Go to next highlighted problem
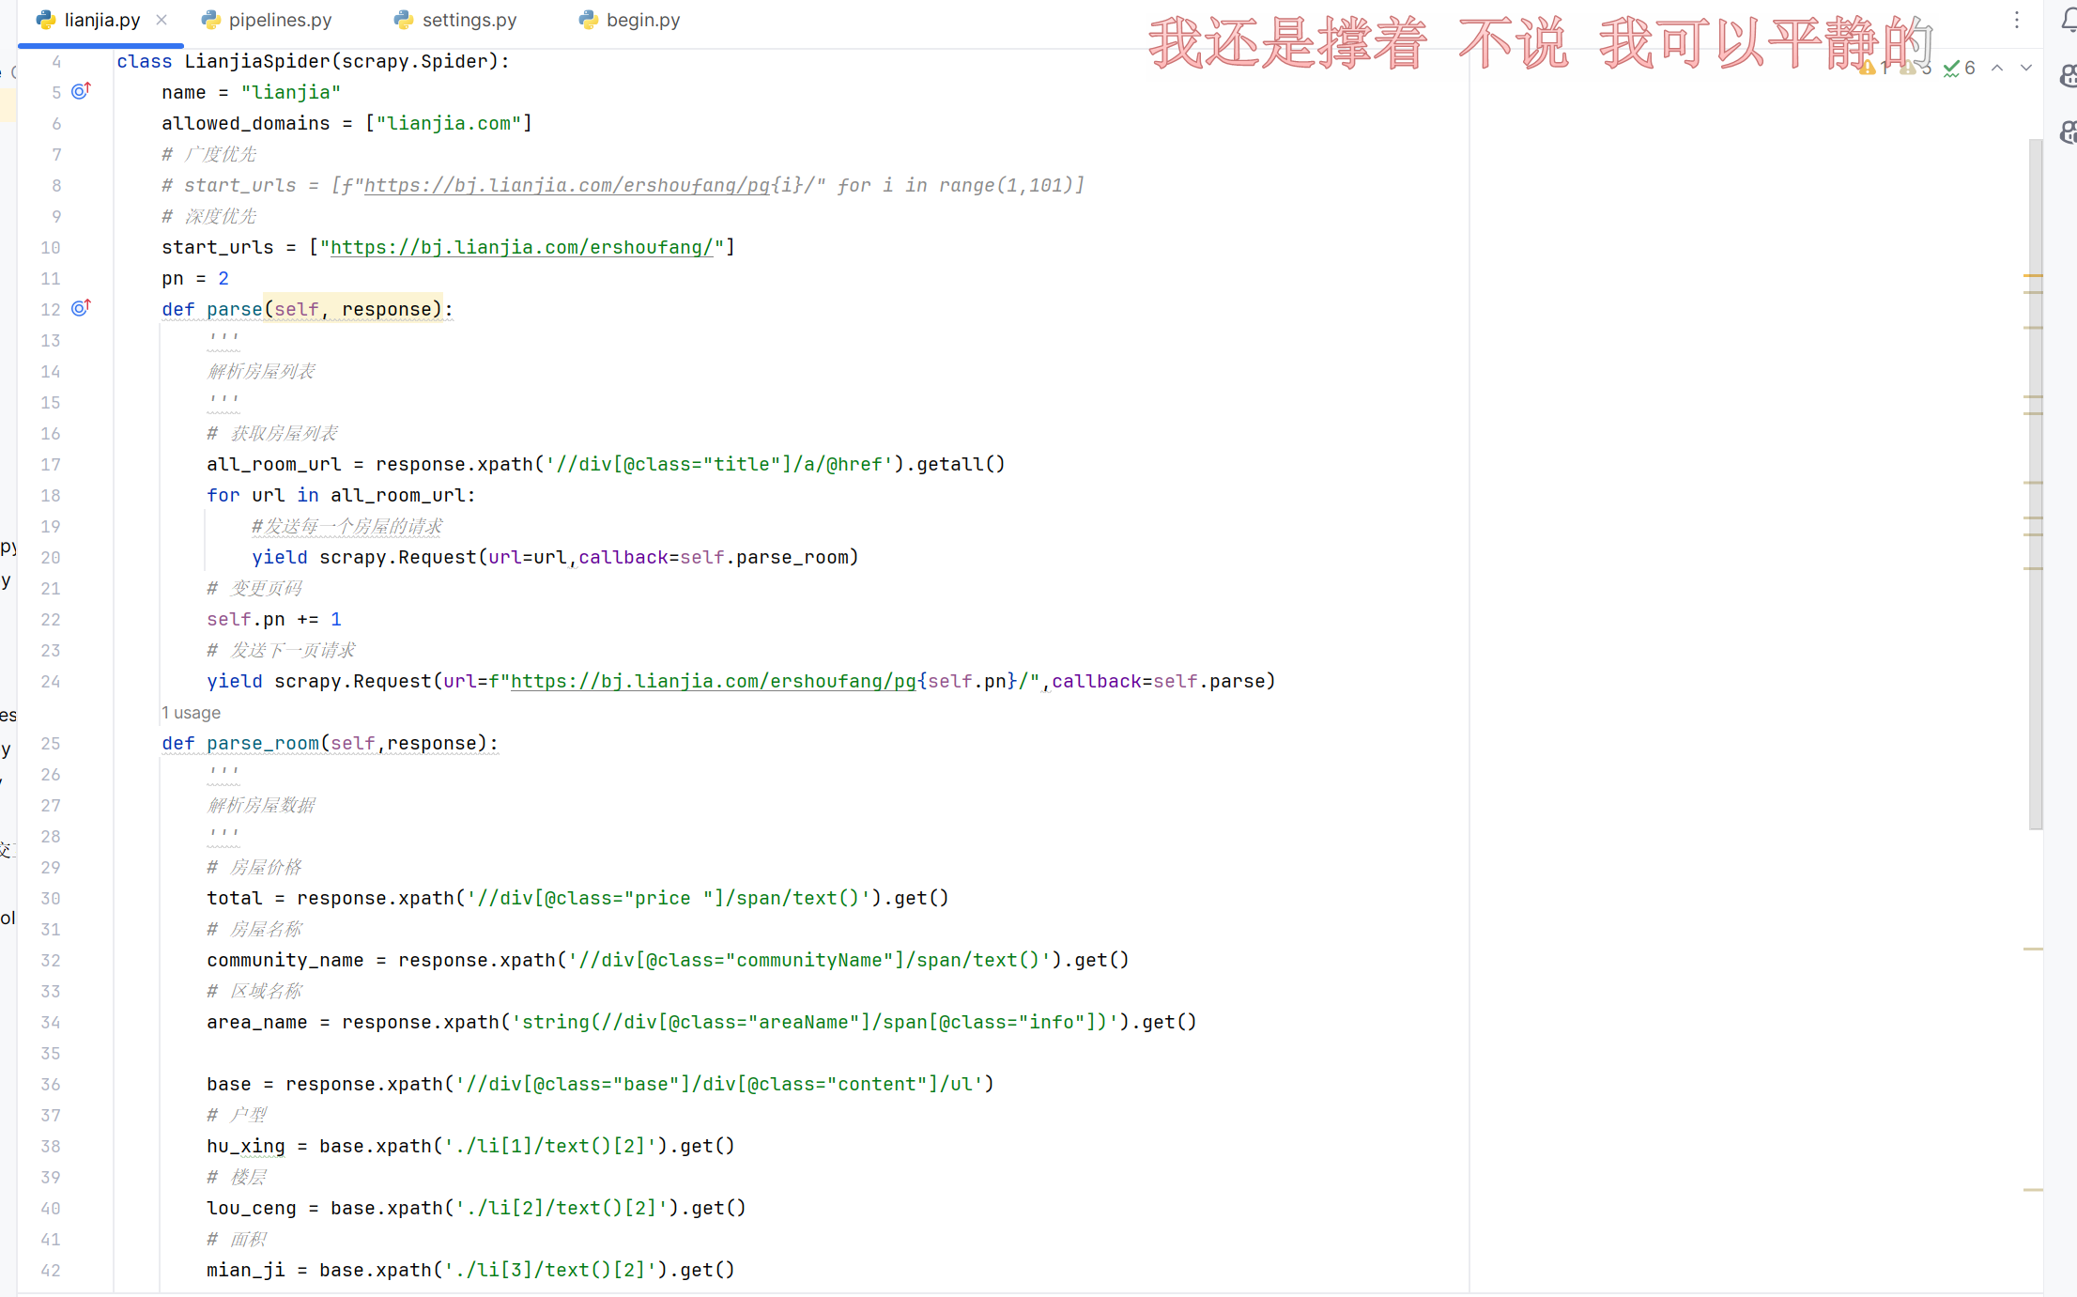 coord(2026,68)
